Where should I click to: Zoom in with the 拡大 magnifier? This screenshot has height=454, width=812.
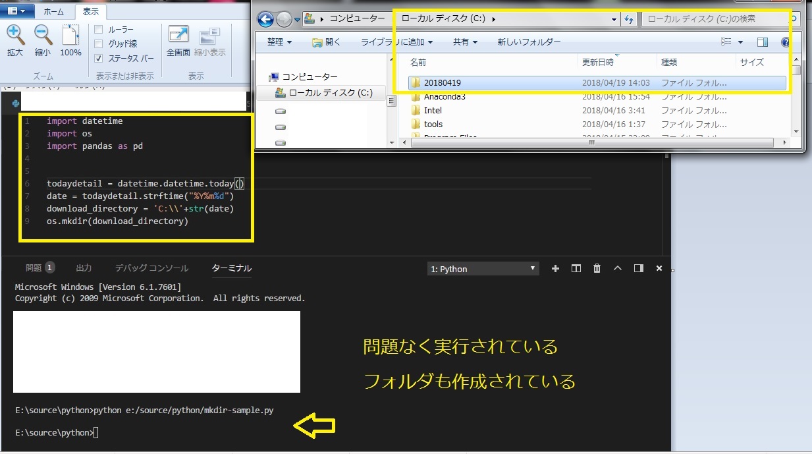click(x=14, y=41)
